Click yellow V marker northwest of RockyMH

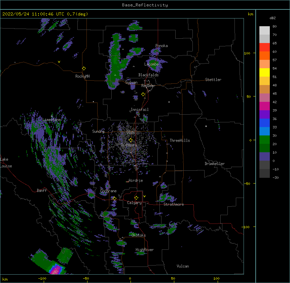[59, 62]
